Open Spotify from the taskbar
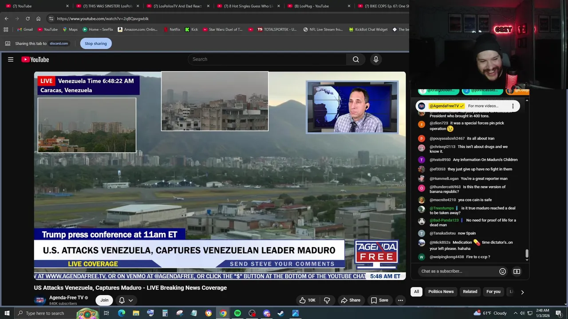The width and height of the screenshot is (568, 319). pyautogui.click(x=237, y=313)
